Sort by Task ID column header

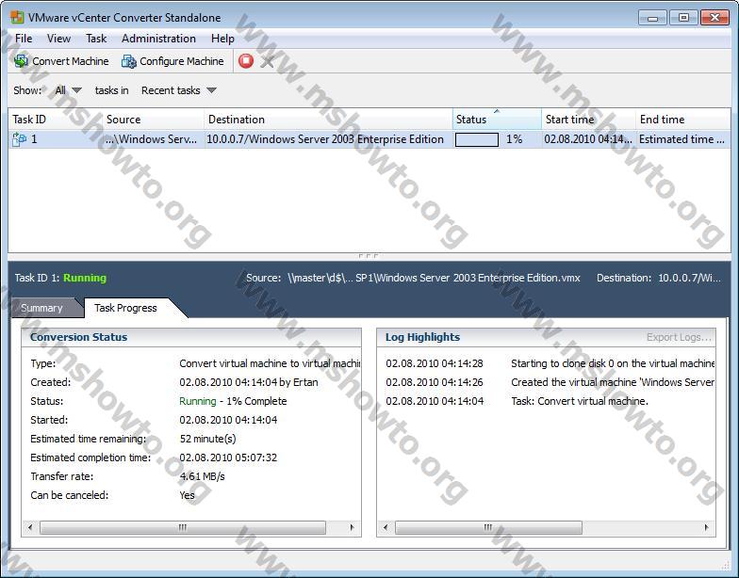coord(55,120)
